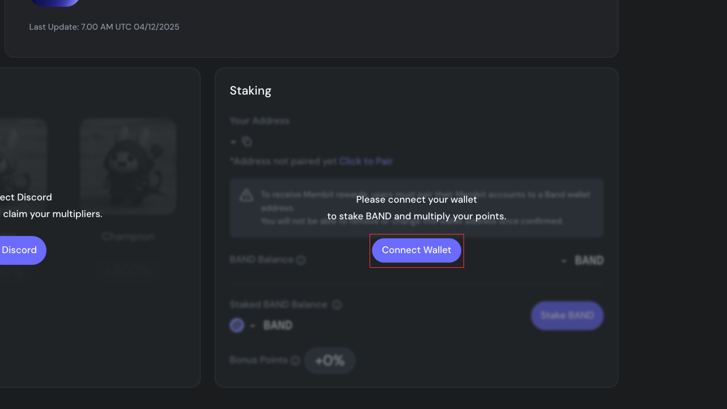Viewport: 727px width, 409px height.
Task: Open the Click to Pair link
Action: point(366,161)
